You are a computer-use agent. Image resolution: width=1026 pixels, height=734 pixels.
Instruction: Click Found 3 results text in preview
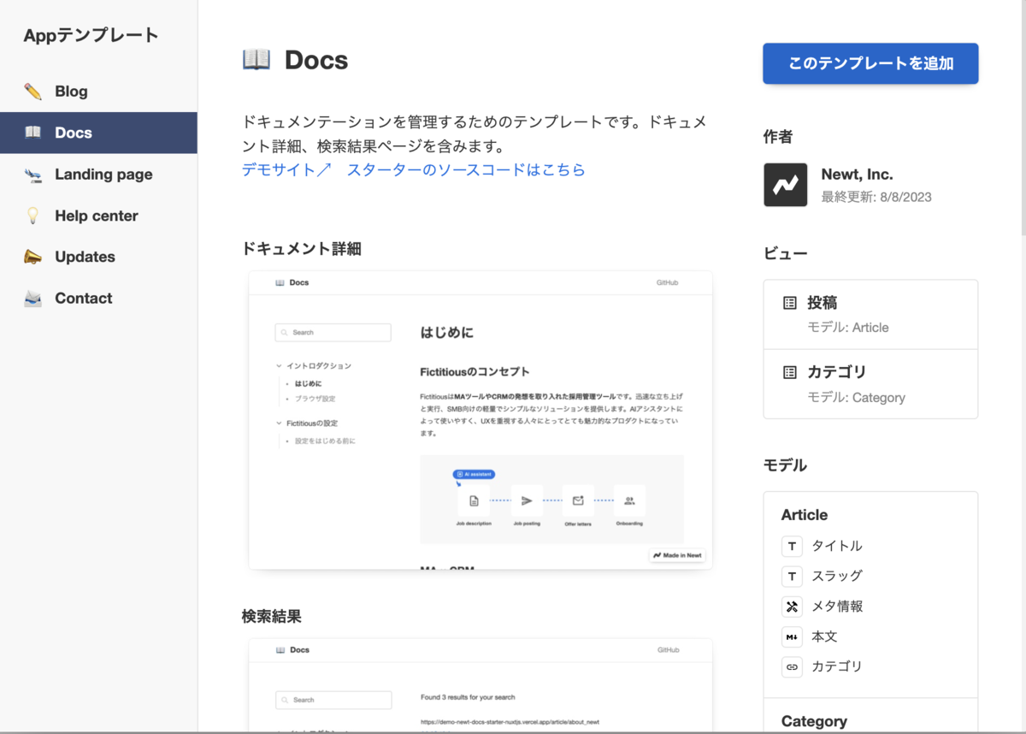468,697
